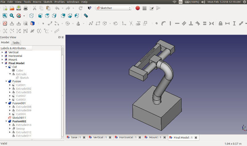
Task: Click the Fit All zoom icon
Action: 5,15
